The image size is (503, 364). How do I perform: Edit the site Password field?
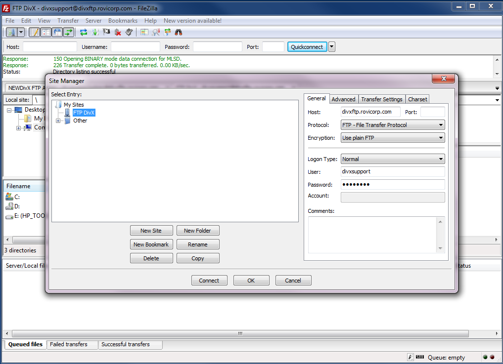393,184
